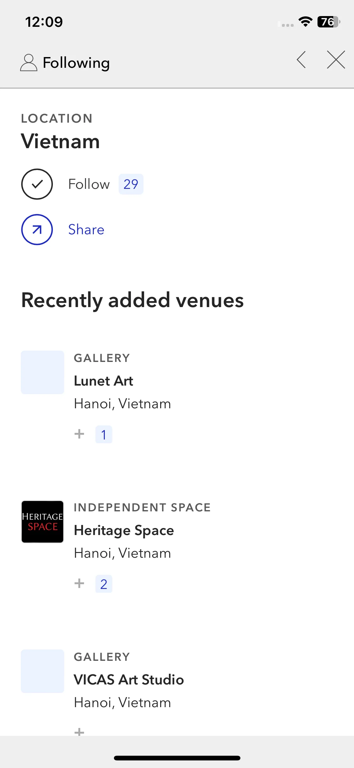Go back using the left chevron
This screenshot has width=354, height=768.
tap(301, 60)
